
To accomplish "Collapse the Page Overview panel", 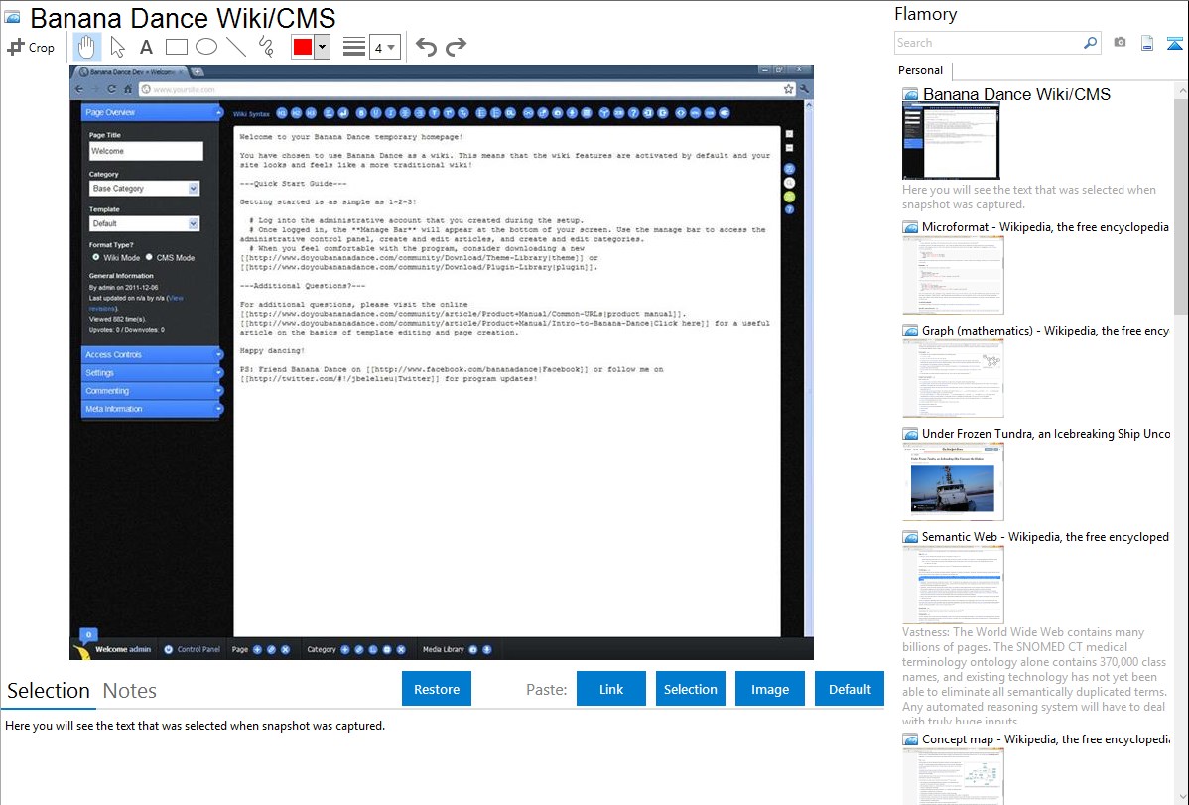I will point(219,113).
